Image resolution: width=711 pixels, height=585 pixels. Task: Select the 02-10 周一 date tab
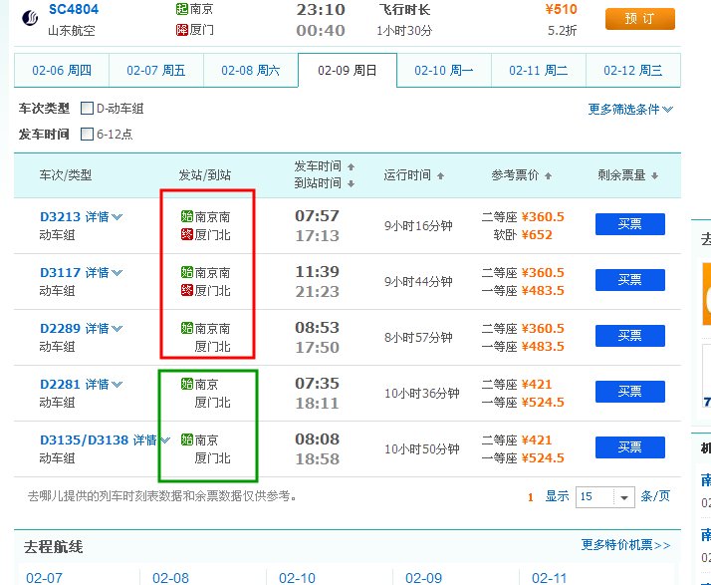tap(444, 70)
